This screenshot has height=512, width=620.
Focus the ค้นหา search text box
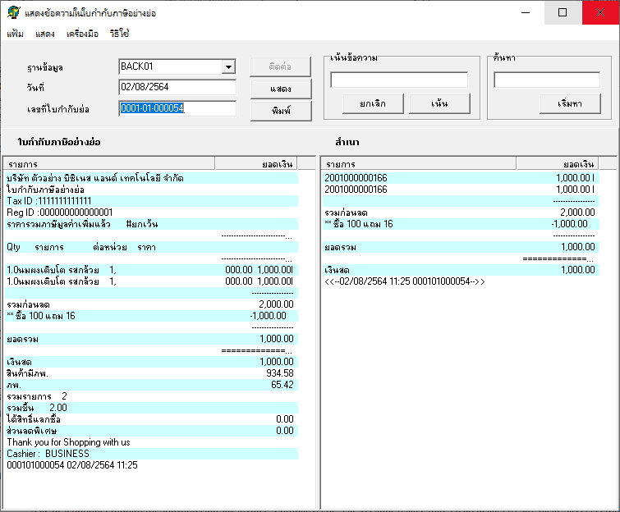547,80
